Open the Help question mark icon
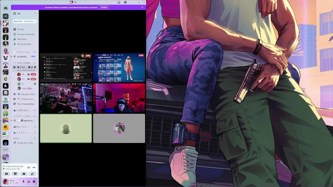The height and width of the screenshot is (187, 333). [x=125, y=2]
